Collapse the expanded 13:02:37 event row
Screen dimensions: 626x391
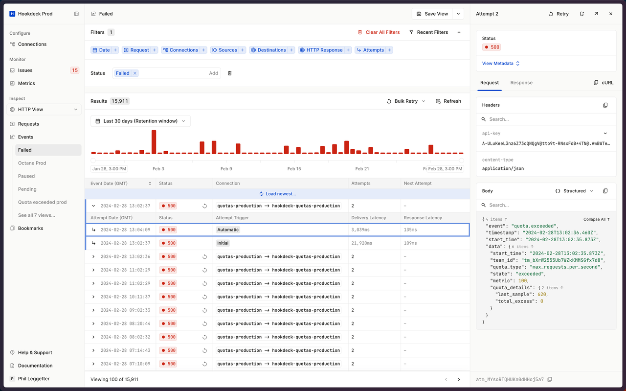pyautogui.click(x=93, y=206)
